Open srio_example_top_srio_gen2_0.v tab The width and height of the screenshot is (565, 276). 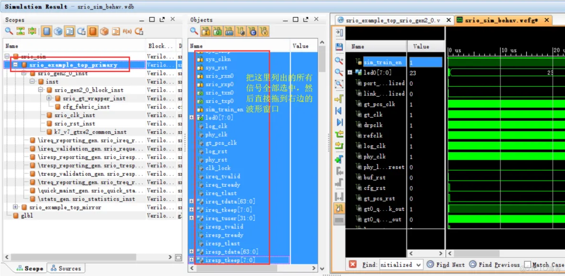[393, 20]
